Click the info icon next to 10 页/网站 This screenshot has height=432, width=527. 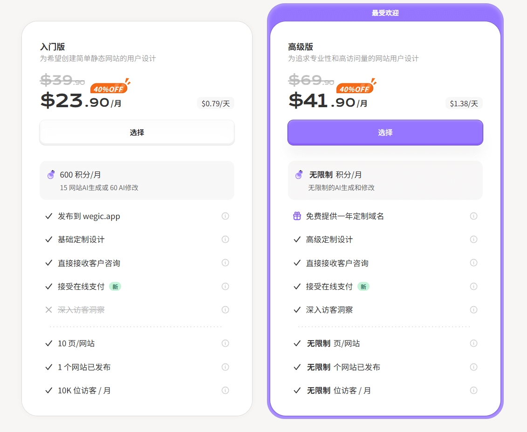(225, 343)
